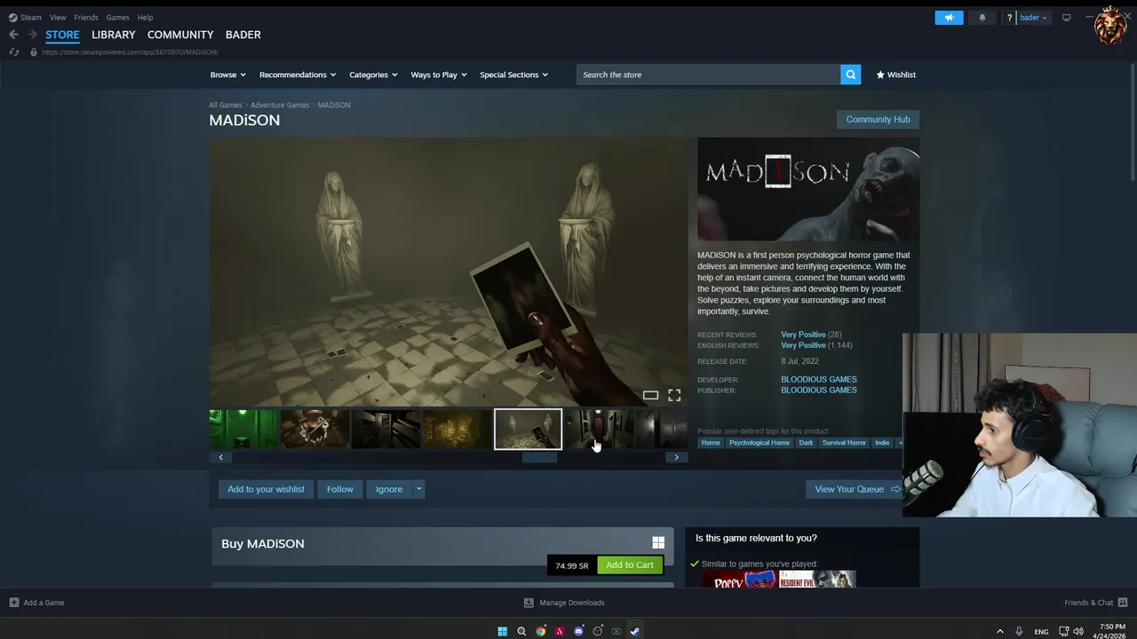
Task: Click the Indie tag
Action: (x=882, y=443)
